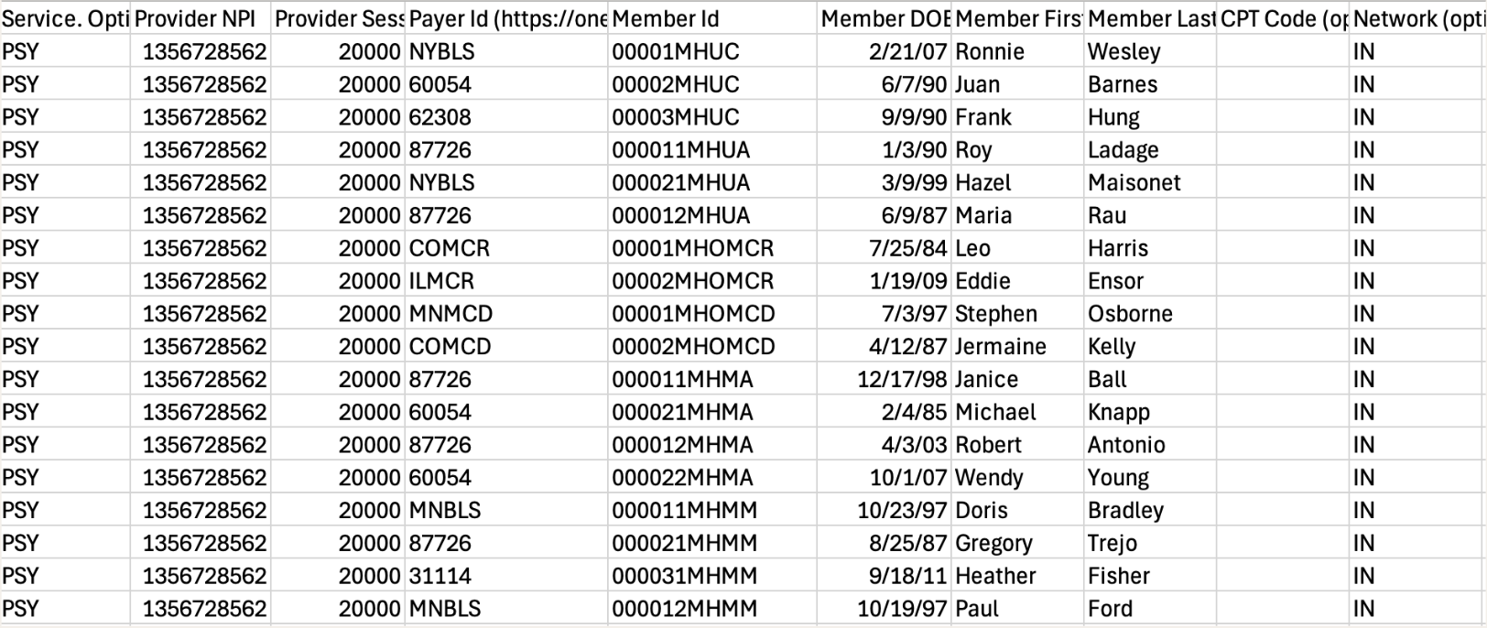
Task: Click the last name cell Maisonet
Action: click(1150, 182)
